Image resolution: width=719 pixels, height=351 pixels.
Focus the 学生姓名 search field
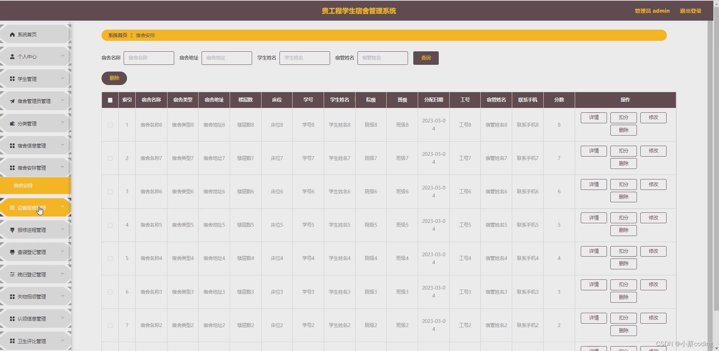click(x=305, y=58)
